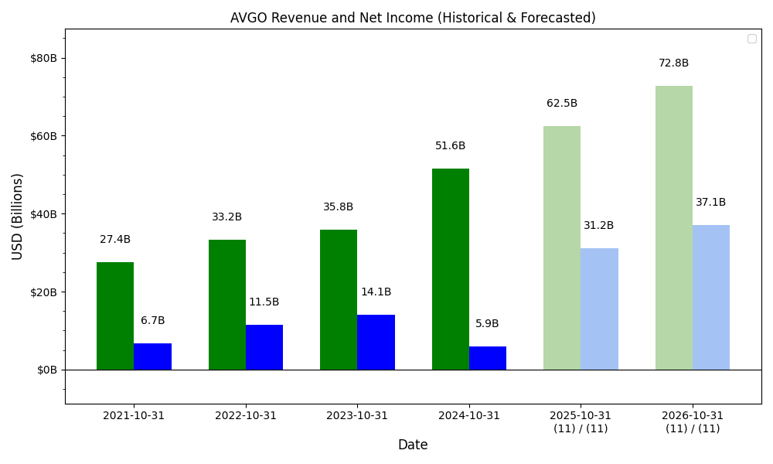773x464 pixels.
Task: Select the light blue 2025 forecast income bar
Action: (x=600, y=309)
